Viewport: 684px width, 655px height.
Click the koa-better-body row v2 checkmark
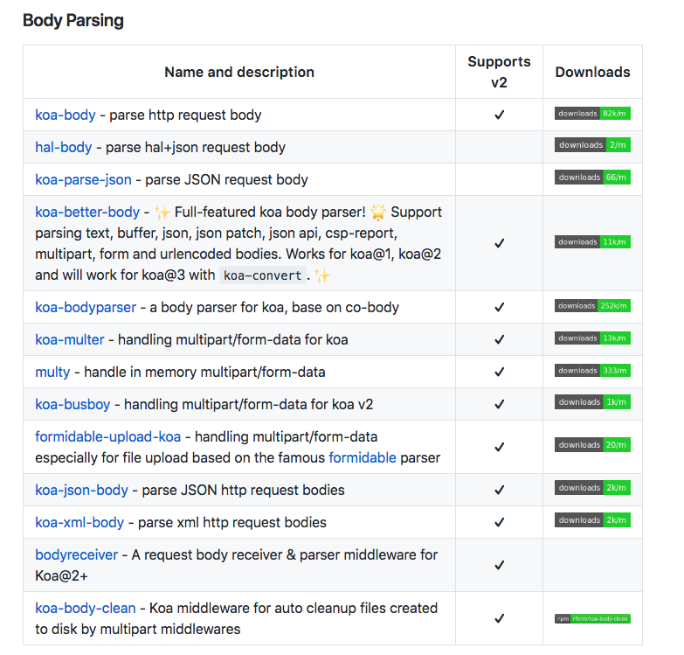tap(499, 243)
